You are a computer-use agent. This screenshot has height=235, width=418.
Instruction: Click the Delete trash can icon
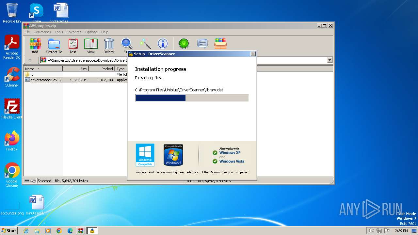point(109,46)
